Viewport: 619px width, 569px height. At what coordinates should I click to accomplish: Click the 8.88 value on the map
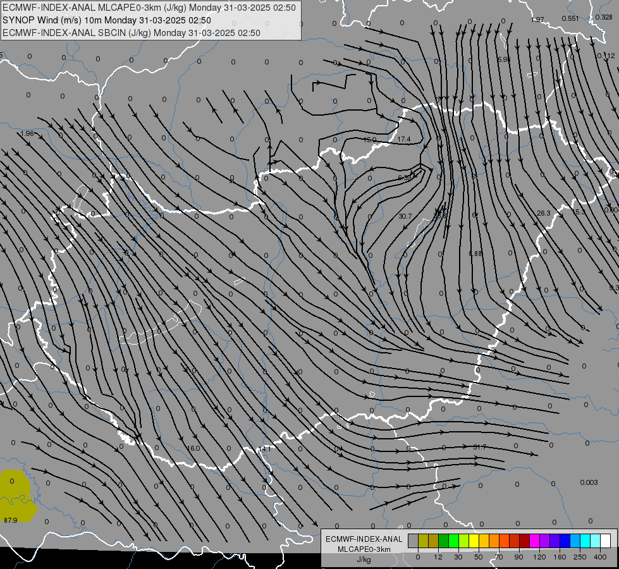475,254
